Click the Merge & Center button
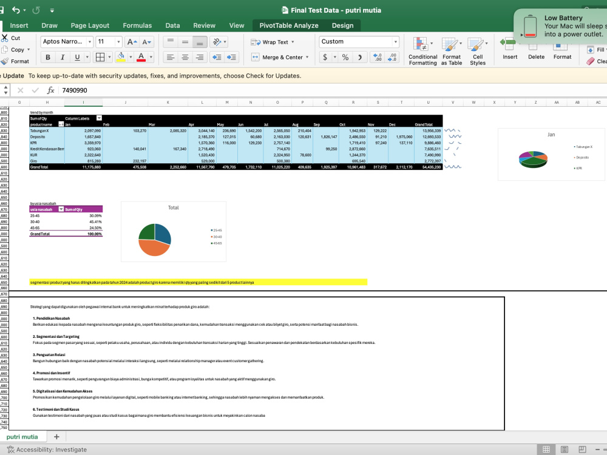The width and height of the screenshot is (607, 455). point(277,57)
